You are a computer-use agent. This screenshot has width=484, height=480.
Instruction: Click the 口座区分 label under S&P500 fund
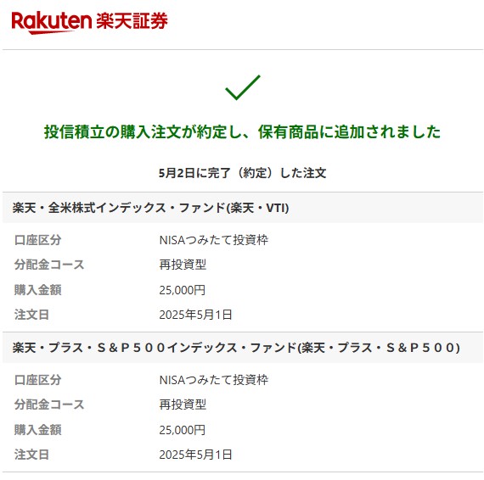point(37,380)
